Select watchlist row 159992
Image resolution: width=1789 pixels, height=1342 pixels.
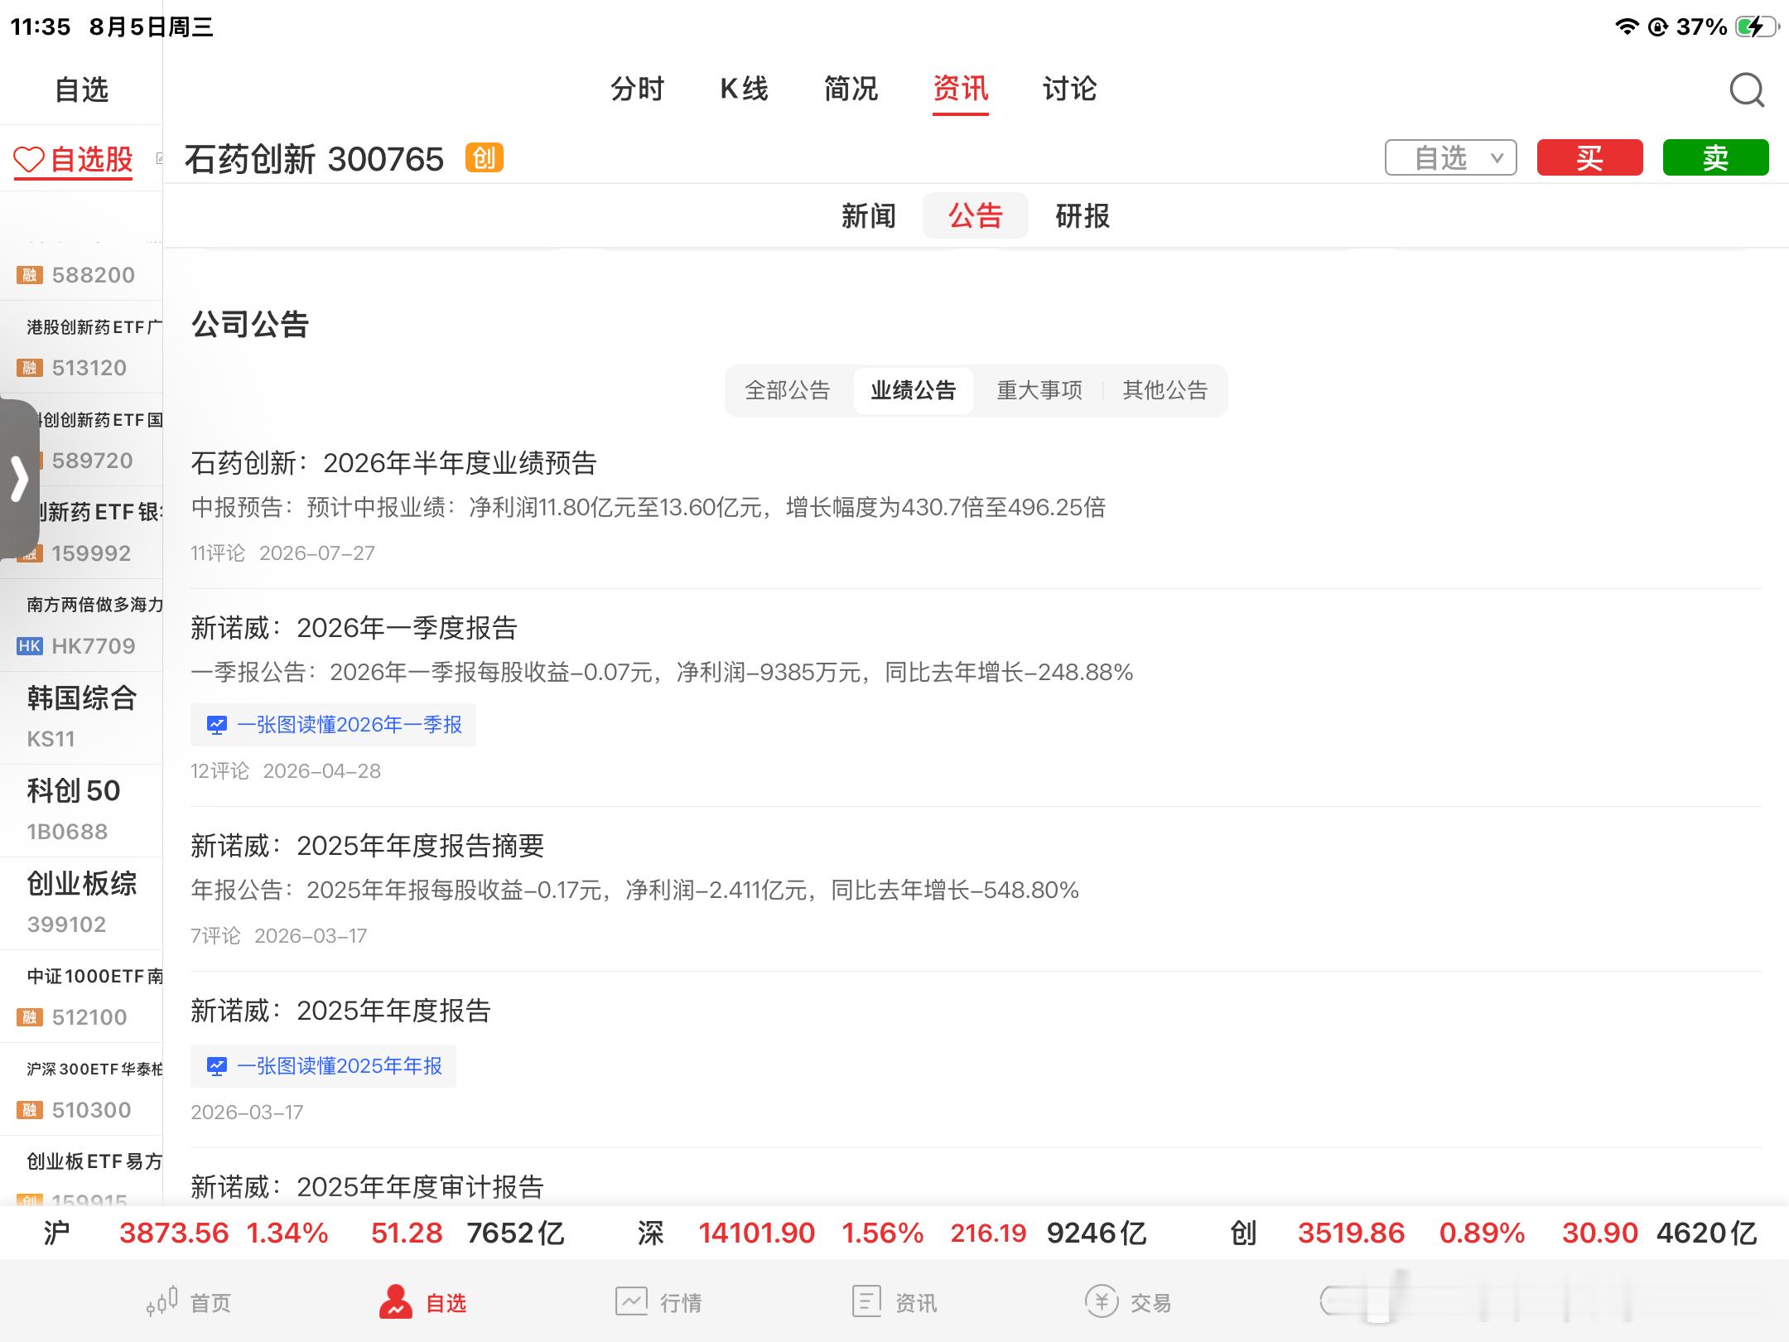(81, 532)
